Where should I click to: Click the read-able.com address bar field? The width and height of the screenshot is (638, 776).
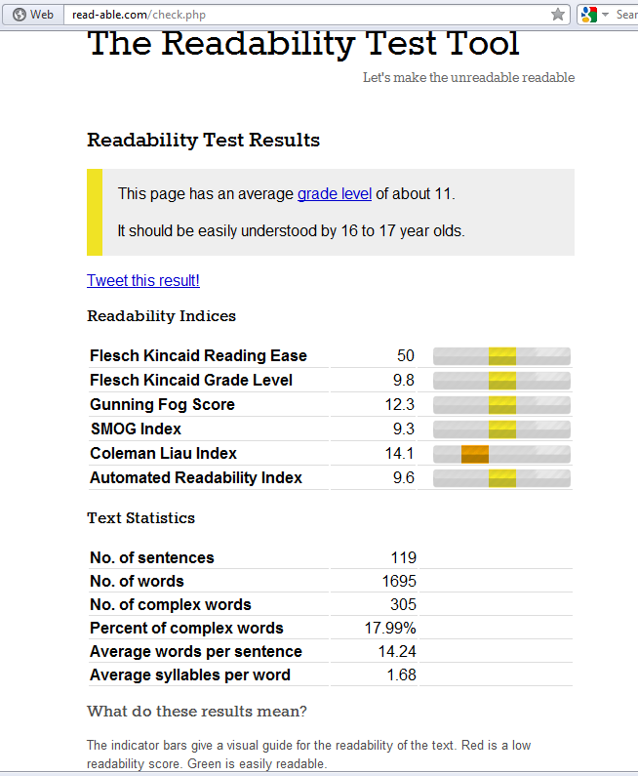[x=316, y=15]
